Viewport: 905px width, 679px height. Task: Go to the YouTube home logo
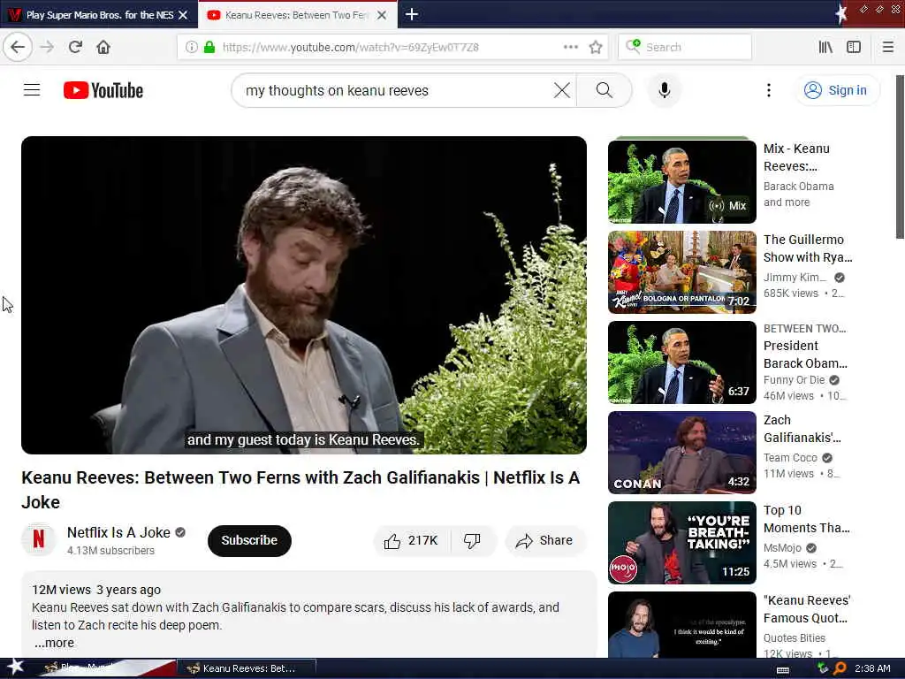(103, 90)
